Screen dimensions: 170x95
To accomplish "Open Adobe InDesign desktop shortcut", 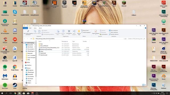I will [x=154, y=68].
